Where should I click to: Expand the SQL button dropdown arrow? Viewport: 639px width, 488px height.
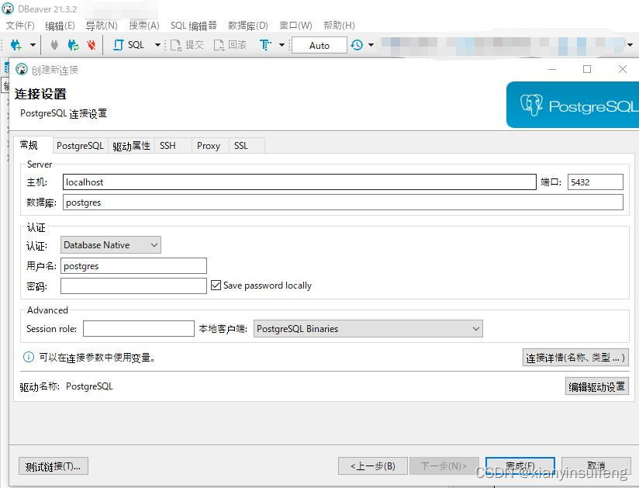[x=157, y=45]
